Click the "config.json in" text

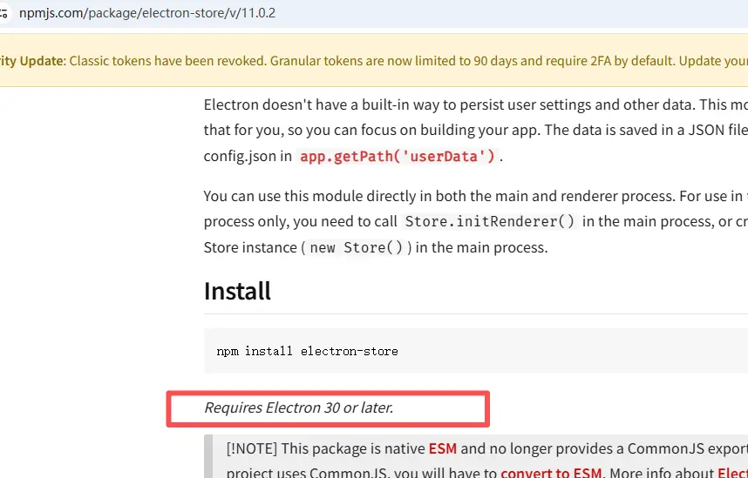pyautogui.click(x=248, y=157)
